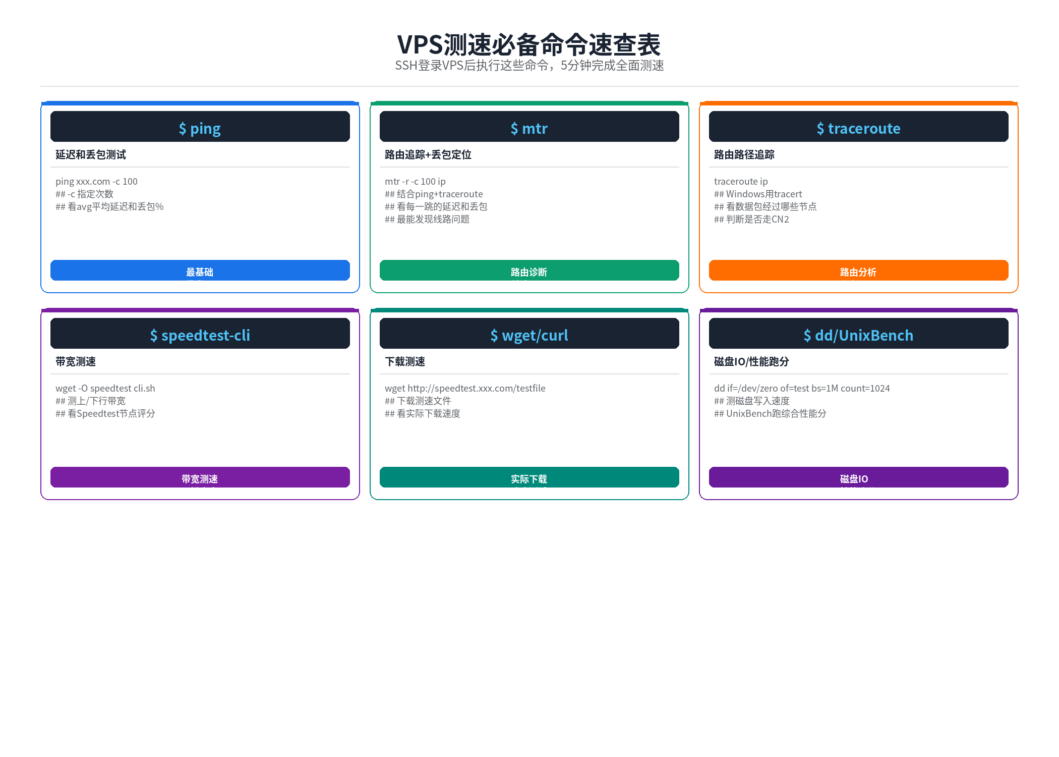The width and height of the screenshot is (1059, 757).
Task: Click the blue '最基础' tag
Action: 200,271
